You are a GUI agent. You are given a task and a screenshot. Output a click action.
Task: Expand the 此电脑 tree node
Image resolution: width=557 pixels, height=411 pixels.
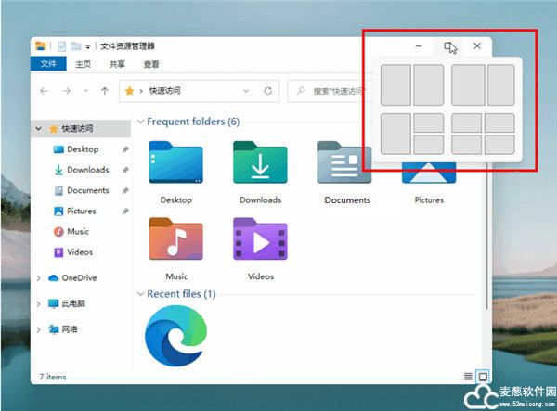(38, 303)
